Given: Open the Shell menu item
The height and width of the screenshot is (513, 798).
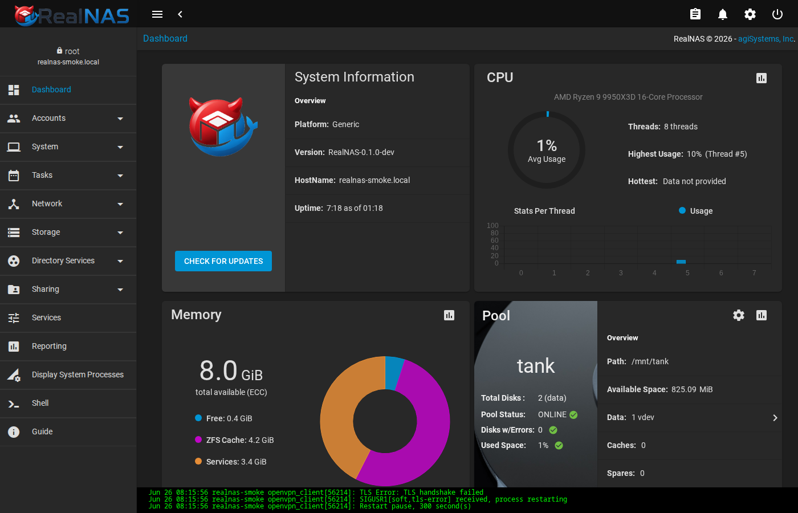Looking at the screenshot, I should click(68, 404).
